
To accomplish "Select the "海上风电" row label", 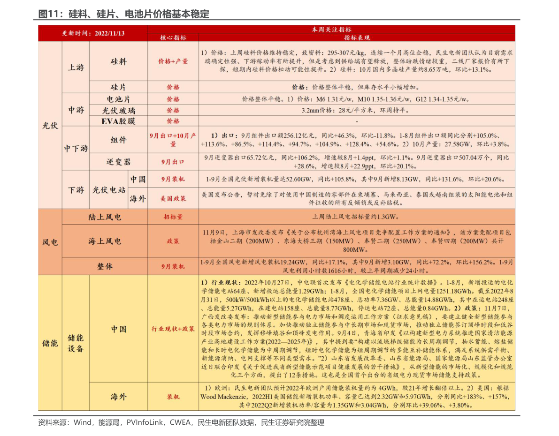I will pyautogui.click(x=105, y=241).
